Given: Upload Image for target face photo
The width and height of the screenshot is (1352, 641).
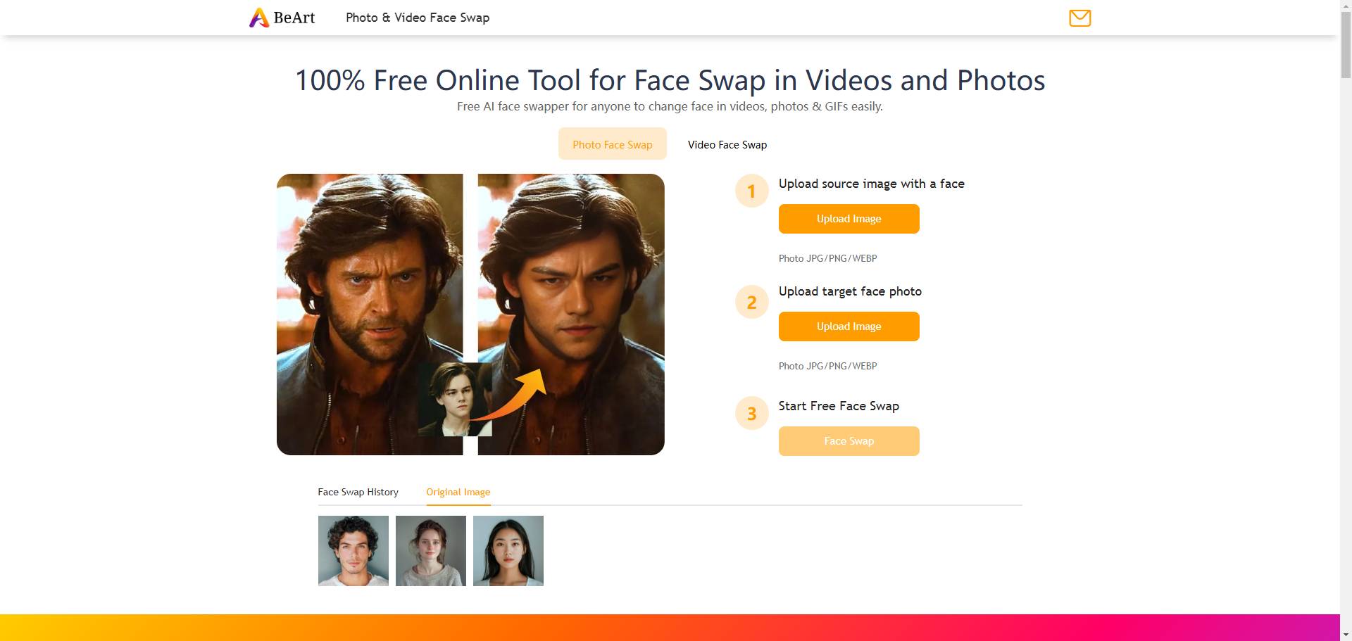Looking at the screenshot, I should coord(849,326).
